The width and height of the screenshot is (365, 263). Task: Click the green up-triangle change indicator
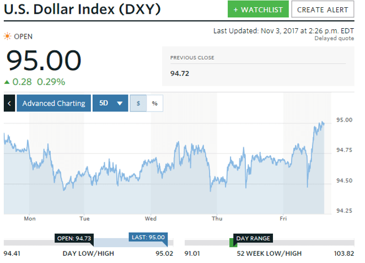point(7,82)
